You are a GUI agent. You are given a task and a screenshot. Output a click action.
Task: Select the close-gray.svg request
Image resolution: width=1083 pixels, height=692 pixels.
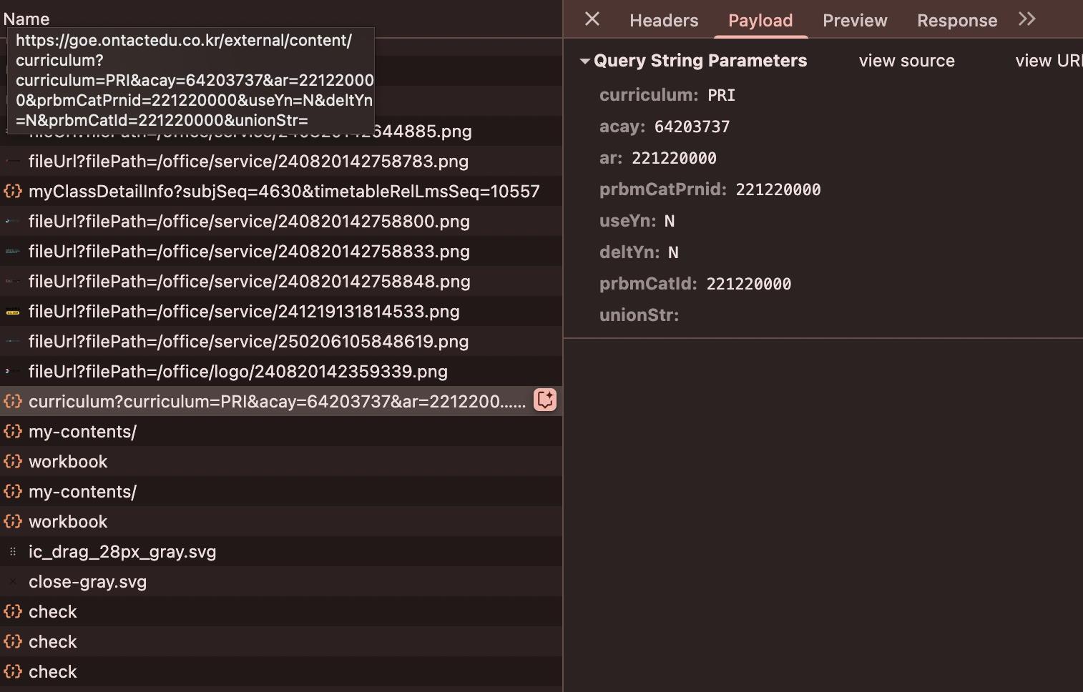[87, 582]
